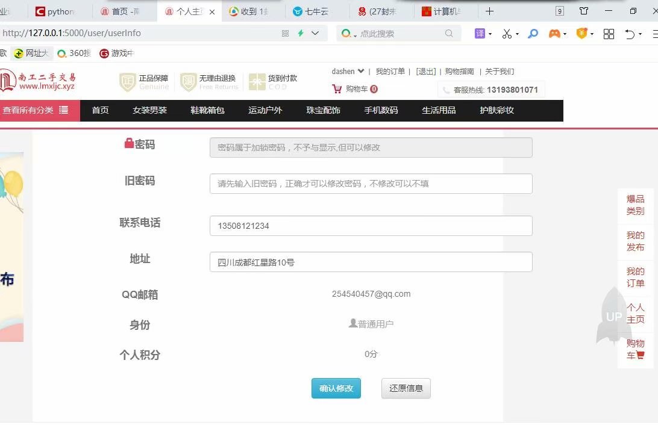Select 运动户外 category
Image resolution: width=658 pixels, height=425 pixels.
click(265, 110)
